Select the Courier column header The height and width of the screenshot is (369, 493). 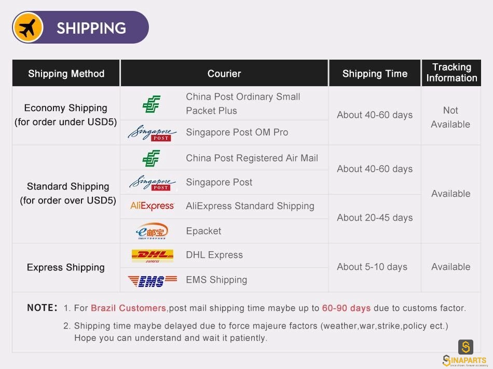pyautogui.click(x=224, y=73)
